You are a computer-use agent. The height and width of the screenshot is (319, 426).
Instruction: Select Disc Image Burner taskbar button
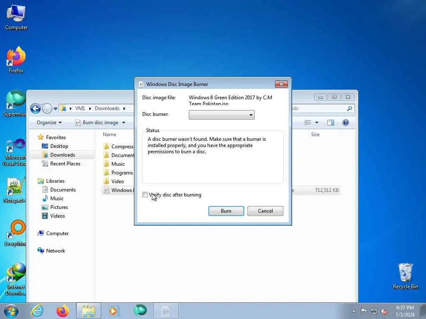166,311
